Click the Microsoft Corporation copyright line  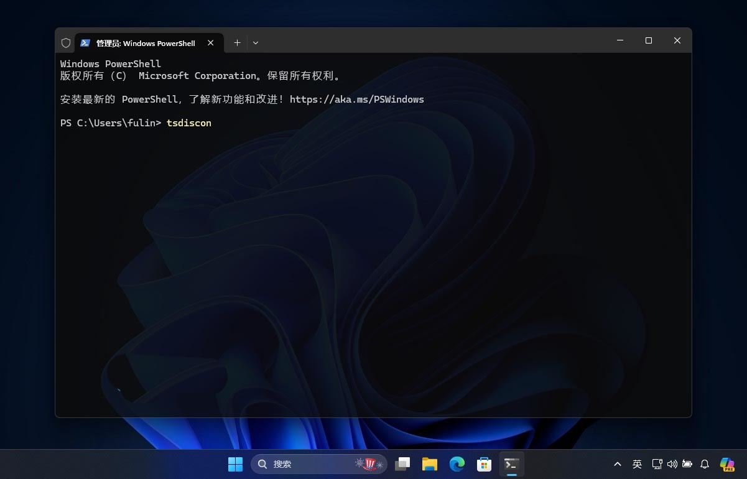click(x=200, y=76)
